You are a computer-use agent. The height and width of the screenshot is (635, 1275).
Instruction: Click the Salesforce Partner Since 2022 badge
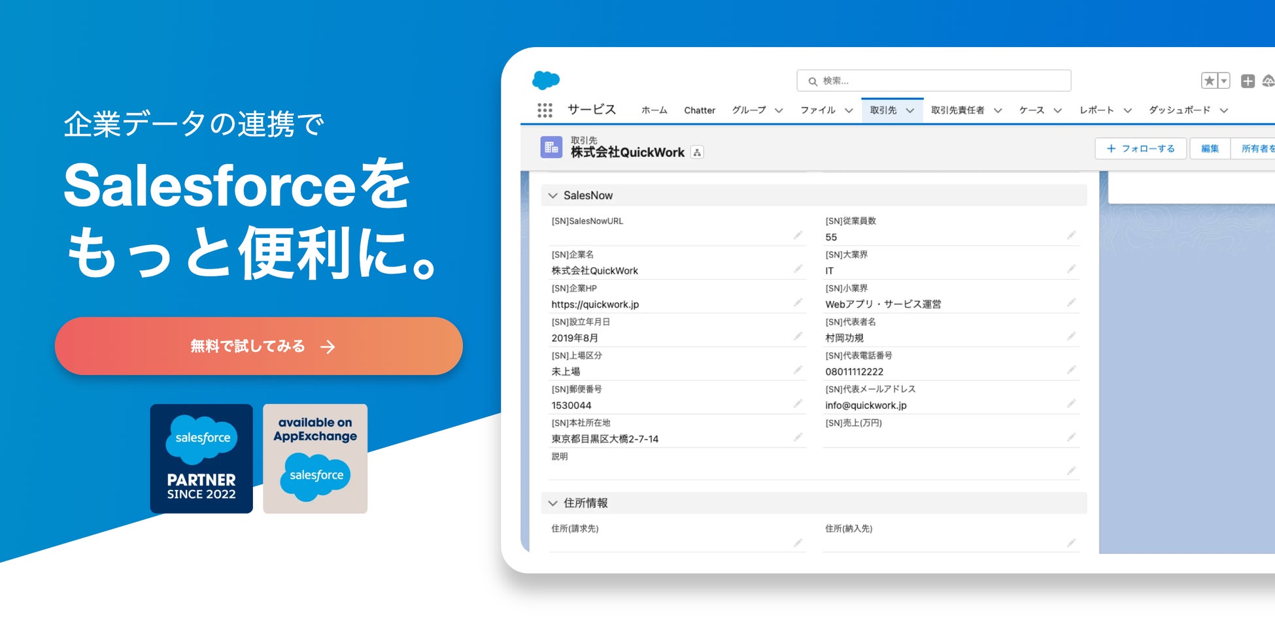(x=201, y=459)
